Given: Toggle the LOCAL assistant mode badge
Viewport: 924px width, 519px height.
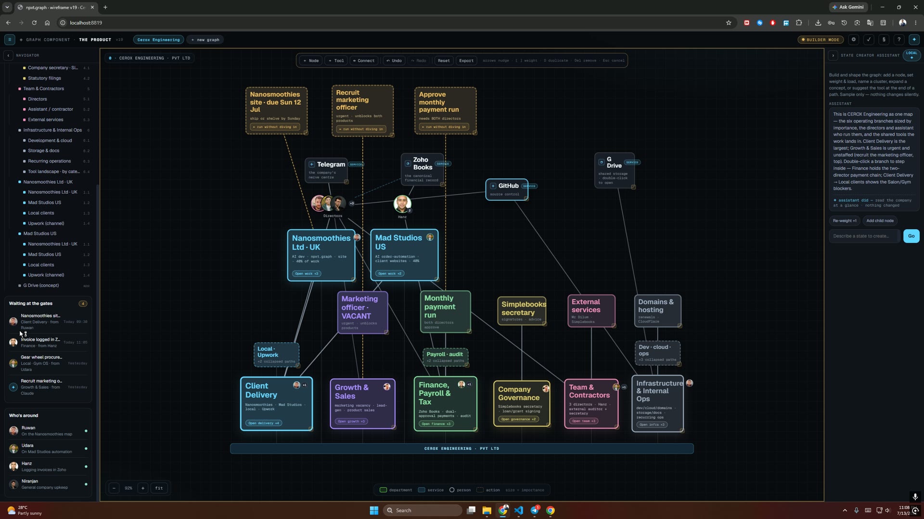Looking at the screenshot, I should tap(911, 55).
